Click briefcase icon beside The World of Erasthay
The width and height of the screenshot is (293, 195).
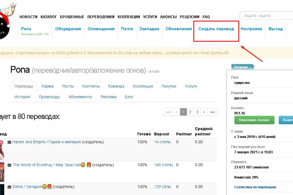point(9,165)
